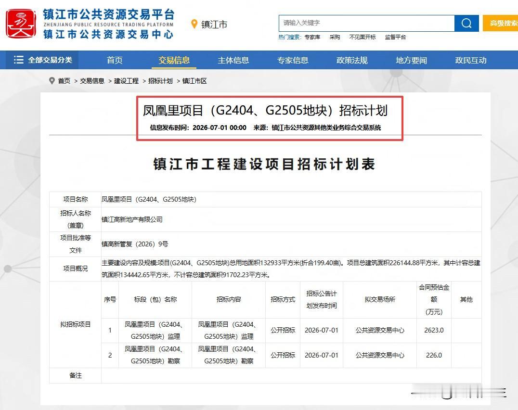Click the 序号 column header

[110, 299]
